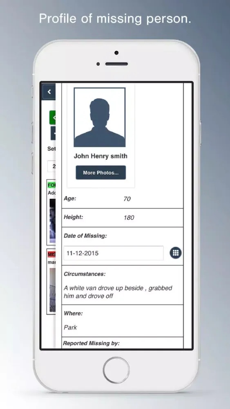The height and width of the screenshot is (409, 230).
Task: Tap the Reported Missing by label
Action: point(91,343)
